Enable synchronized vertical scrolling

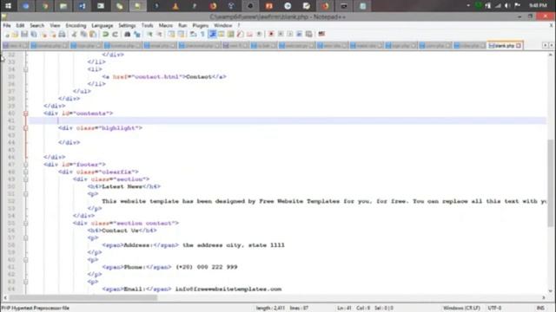(171, 35)
